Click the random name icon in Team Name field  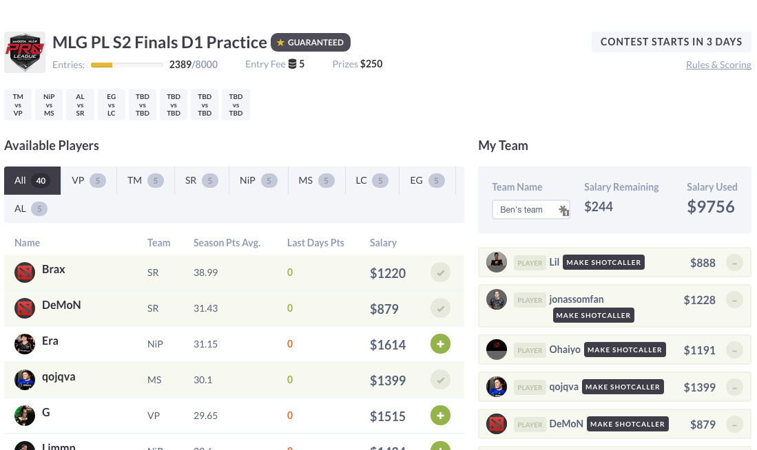[x=563, y=210]
